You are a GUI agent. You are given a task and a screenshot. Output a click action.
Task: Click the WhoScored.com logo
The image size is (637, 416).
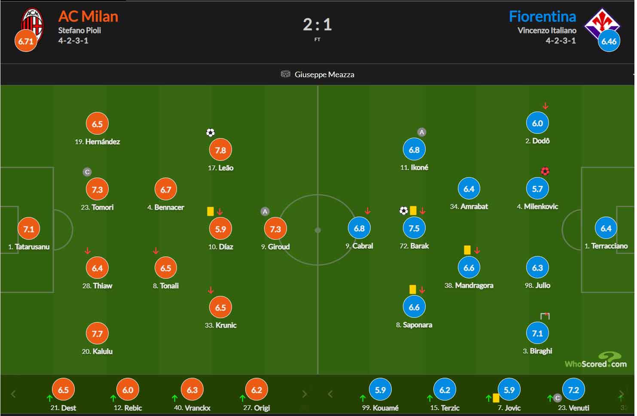pyautogui.click(x=596, y=360)
